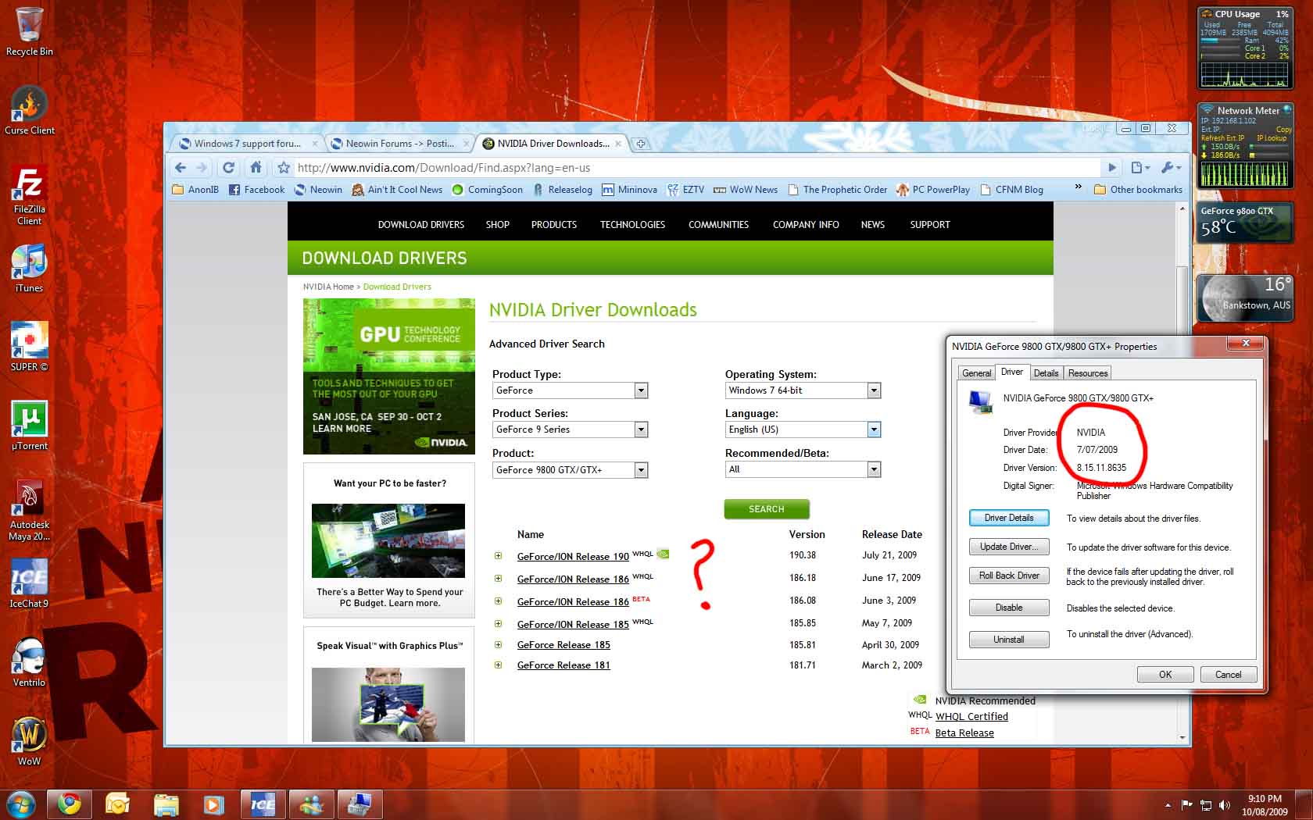The height and width of the screenshot is (820, 1313).
Task: Launch Google Chrome from the taskbar
Action: 70,804
